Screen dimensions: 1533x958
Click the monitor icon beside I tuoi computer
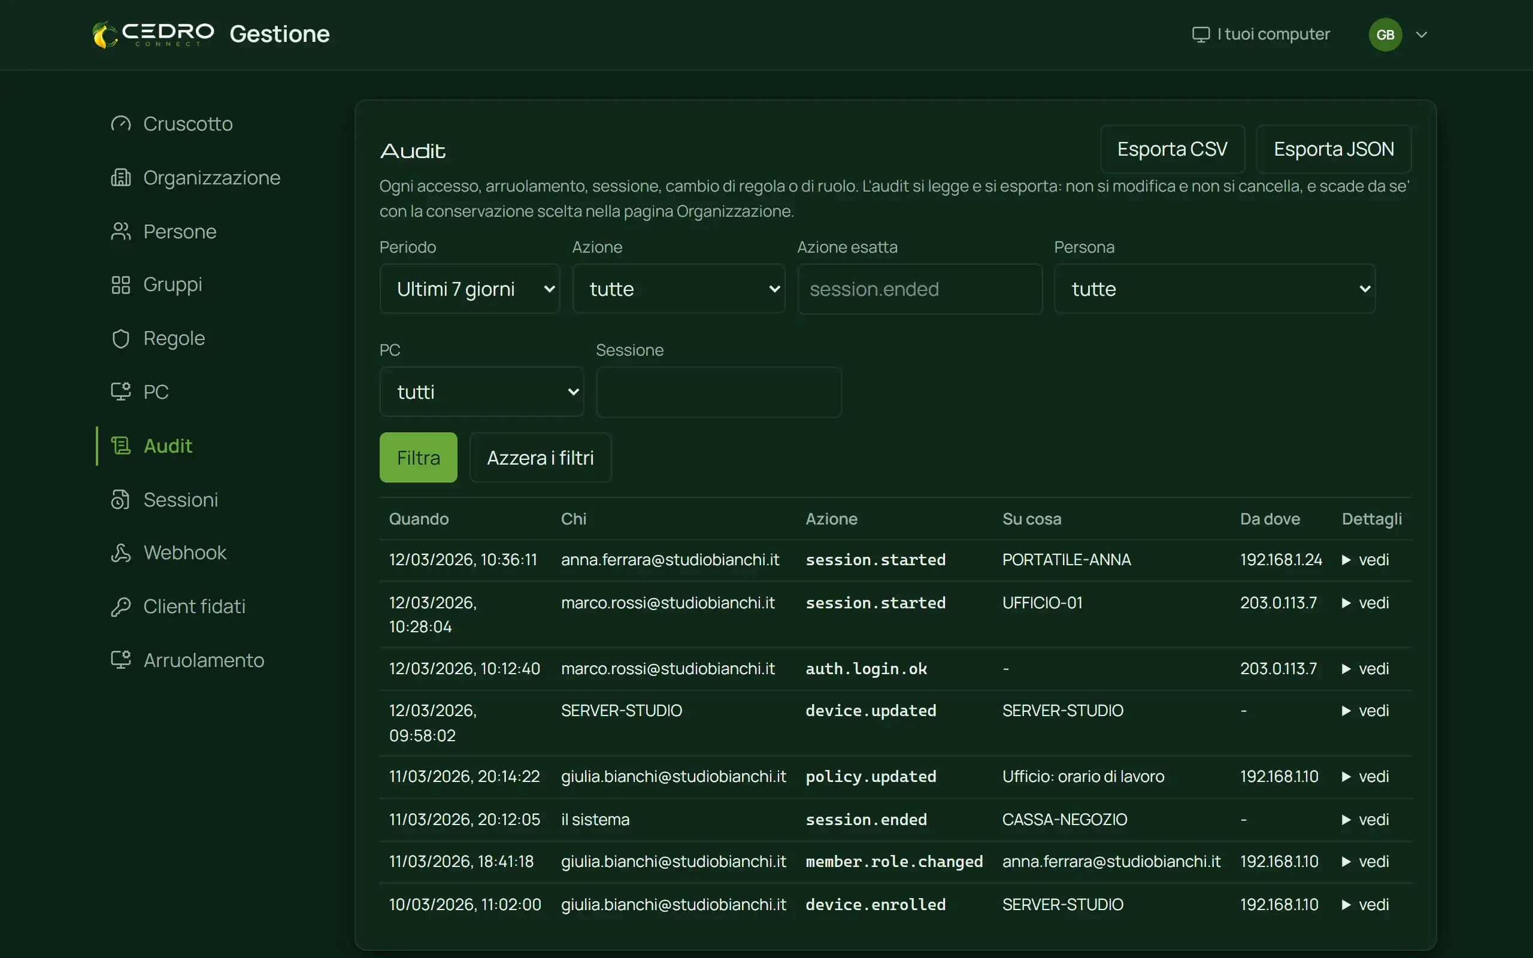click(1201, 34)
